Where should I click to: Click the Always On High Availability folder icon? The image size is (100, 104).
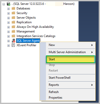(13, 27)
